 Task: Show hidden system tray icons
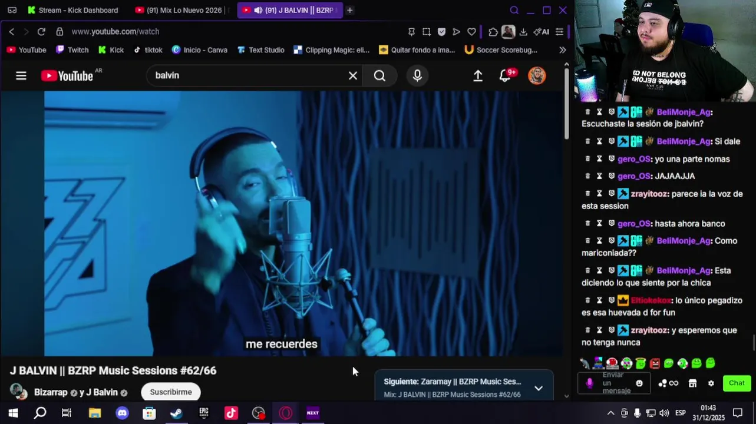tap(610, 413)
